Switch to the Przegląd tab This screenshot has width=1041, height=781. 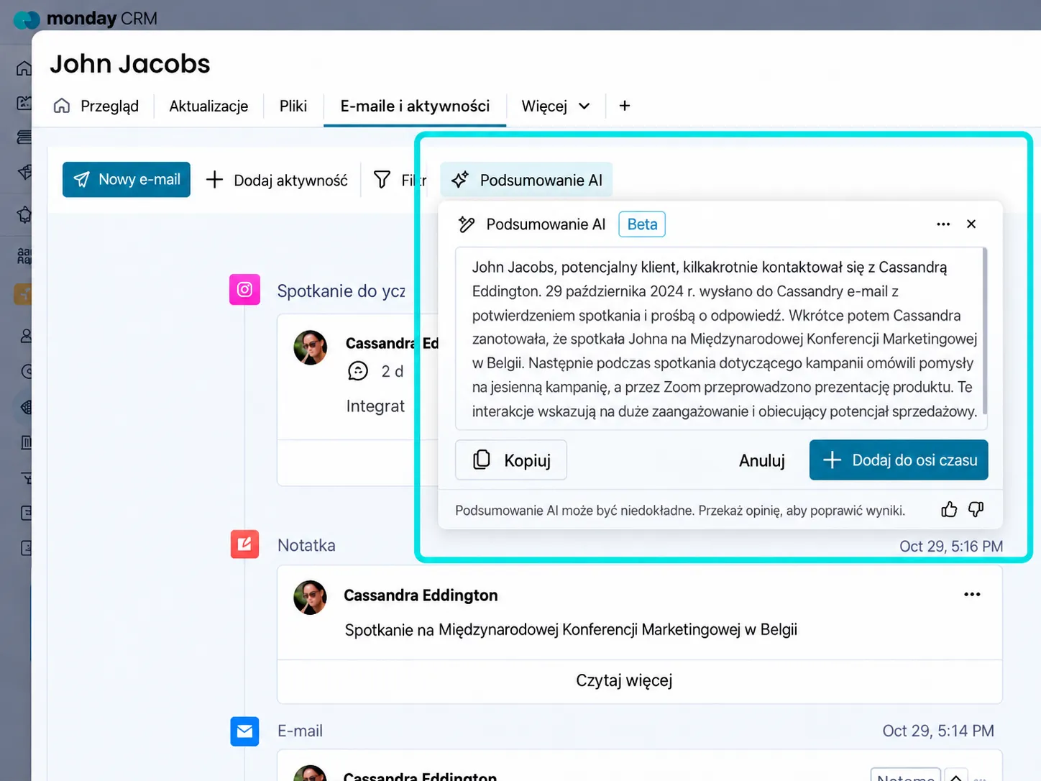coord(96,106)
